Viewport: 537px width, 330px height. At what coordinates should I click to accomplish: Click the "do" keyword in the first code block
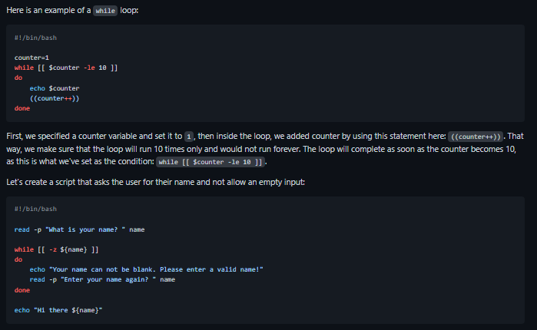pyautogui.click(x=18, y=78)
